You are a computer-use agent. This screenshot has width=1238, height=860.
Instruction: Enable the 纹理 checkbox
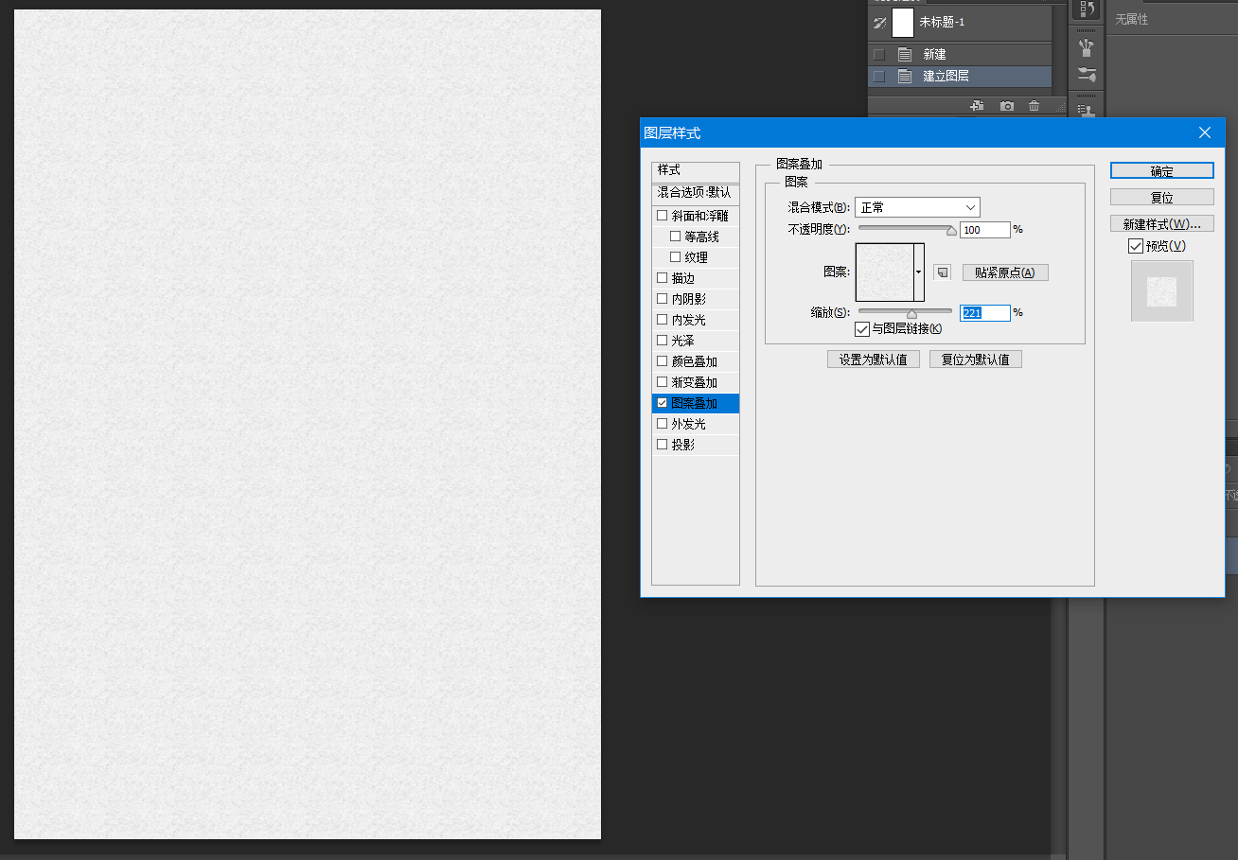point(676,257)
